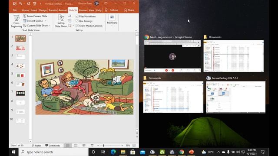Screen dimensions: 278x156
Task: Open Google Chrome from taskbar
Action: pos(182,152)
